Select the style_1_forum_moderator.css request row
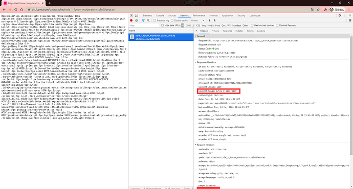353x189 pixels. (x=161, y=37)
